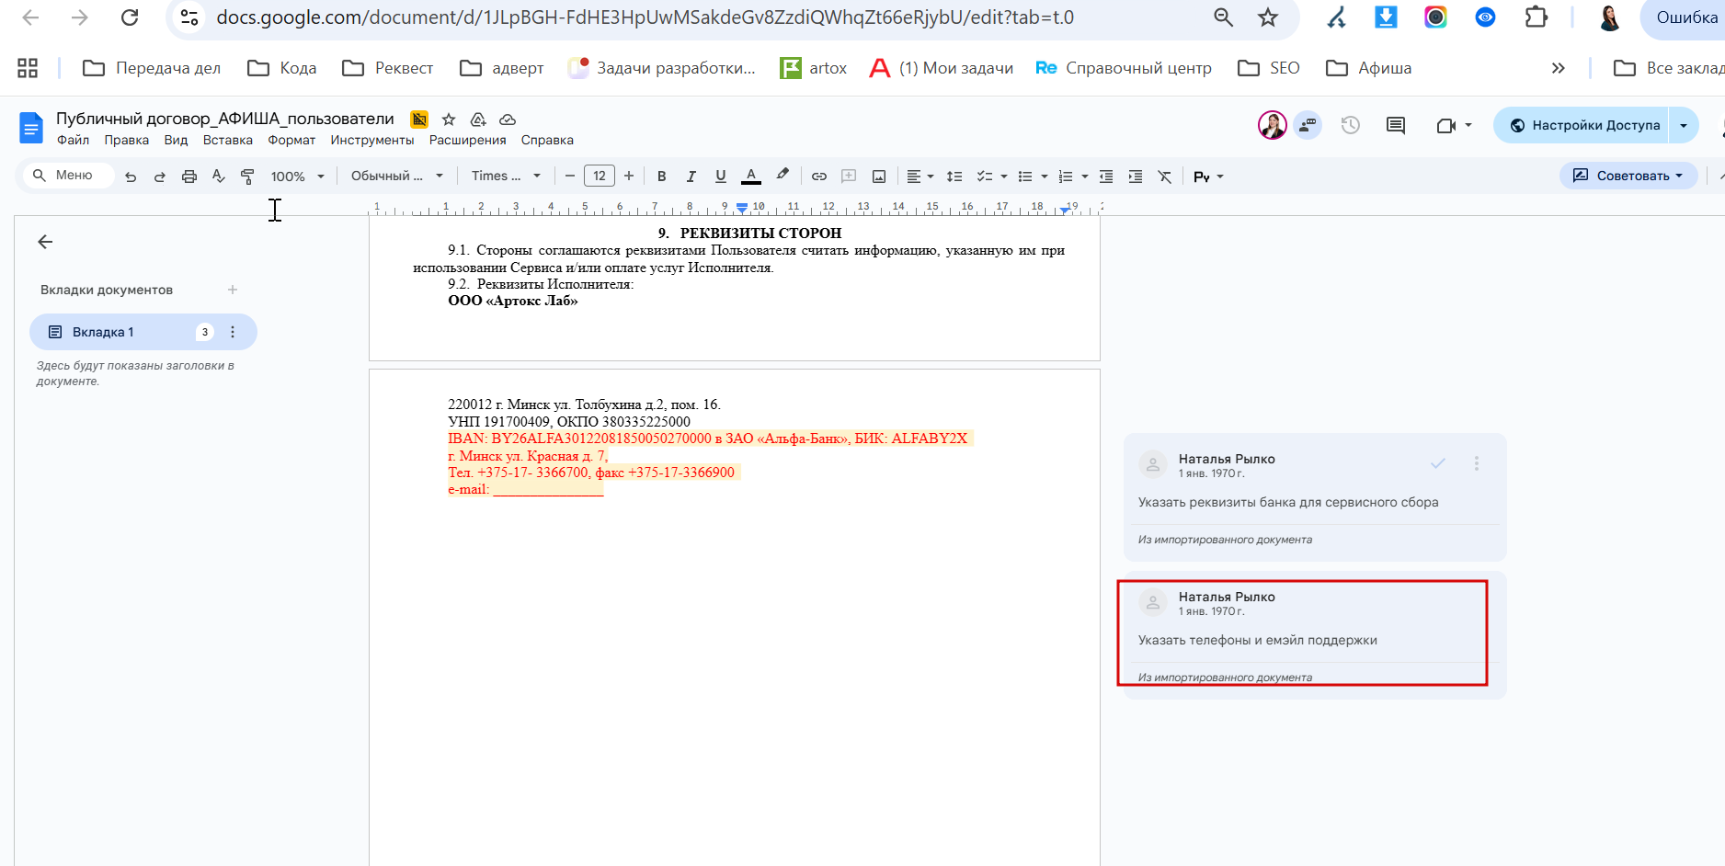Activate the paint format tool
Screen dimensions: 1725x866
point(247,177)
